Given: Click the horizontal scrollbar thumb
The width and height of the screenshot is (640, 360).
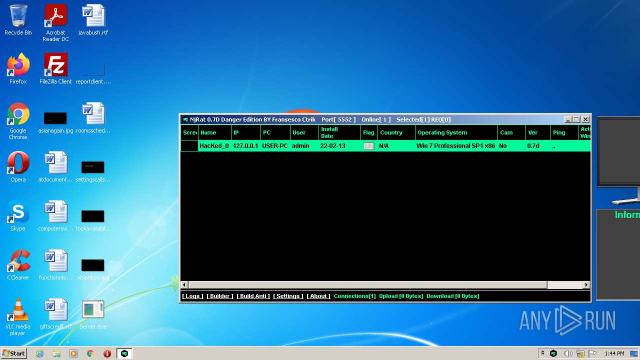Looking at the screenshot, I should tap(367, 285).
